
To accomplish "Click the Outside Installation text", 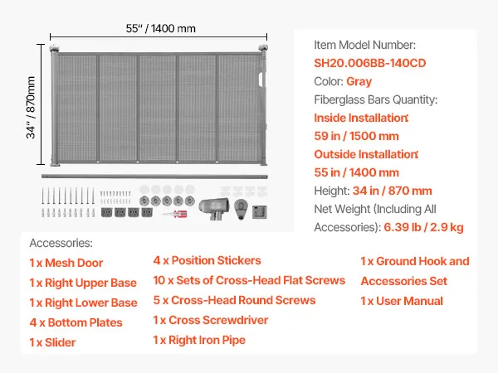I will (x=367, y=154).
